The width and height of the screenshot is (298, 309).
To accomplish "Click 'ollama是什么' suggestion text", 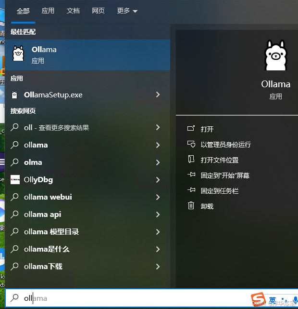I will click(47, 249).
